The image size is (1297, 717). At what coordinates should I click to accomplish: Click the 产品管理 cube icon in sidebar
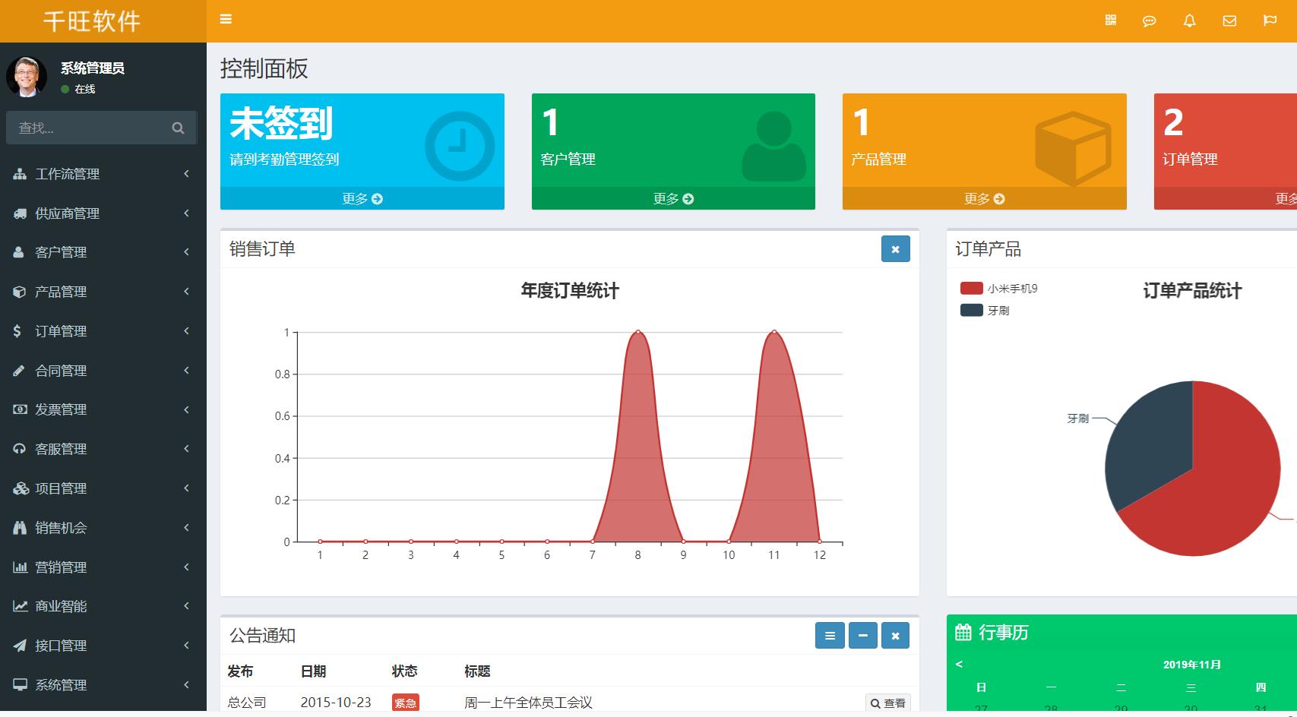tap(19, 292)
